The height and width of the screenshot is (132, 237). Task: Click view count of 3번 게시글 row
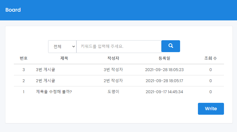point(211,70)
